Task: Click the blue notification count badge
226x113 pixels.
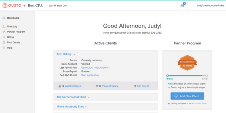Action: coord(184,3)
